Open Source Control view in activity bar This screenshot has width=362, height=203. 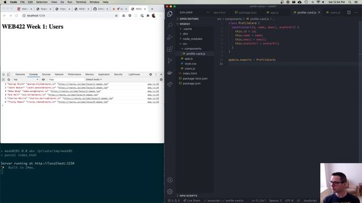tap(170, 60)
